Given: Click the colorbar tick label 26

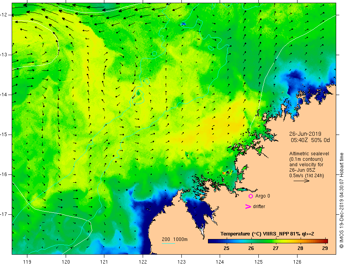Looking at the screenshot, I should coord(251,248).
